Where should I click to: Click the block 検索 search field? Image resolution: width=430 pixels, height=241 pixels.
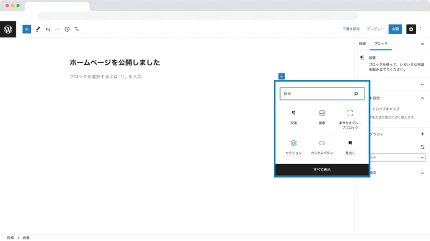tap(317, 94)
